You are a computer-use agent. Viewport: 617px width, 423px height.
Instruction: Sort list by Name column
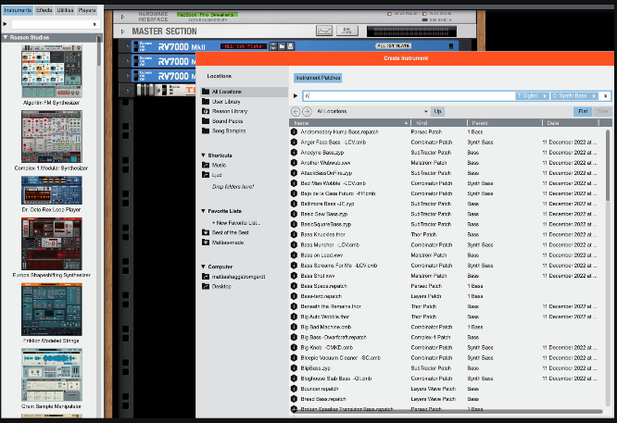350,123
